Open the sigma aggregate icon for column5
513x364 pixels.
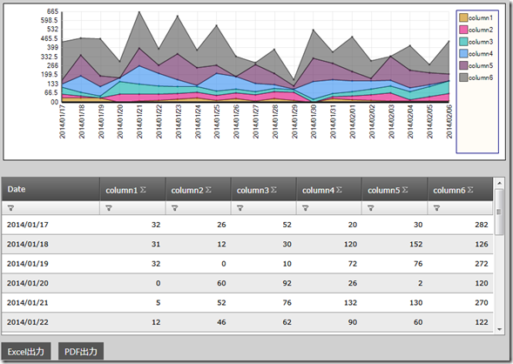405,190
